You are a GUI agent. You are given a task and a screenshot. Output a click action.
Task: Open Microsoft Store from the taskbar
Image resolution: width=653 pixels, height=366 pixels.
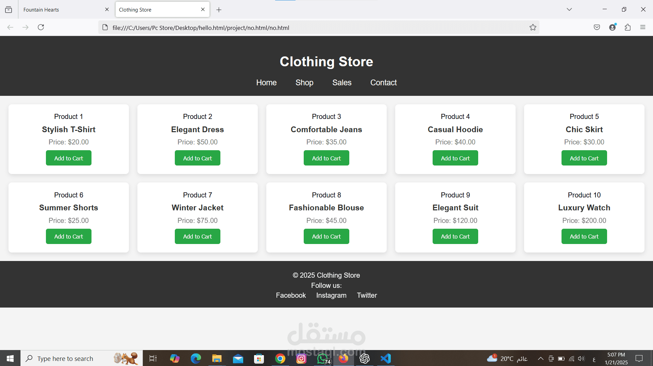click(259, 358)
